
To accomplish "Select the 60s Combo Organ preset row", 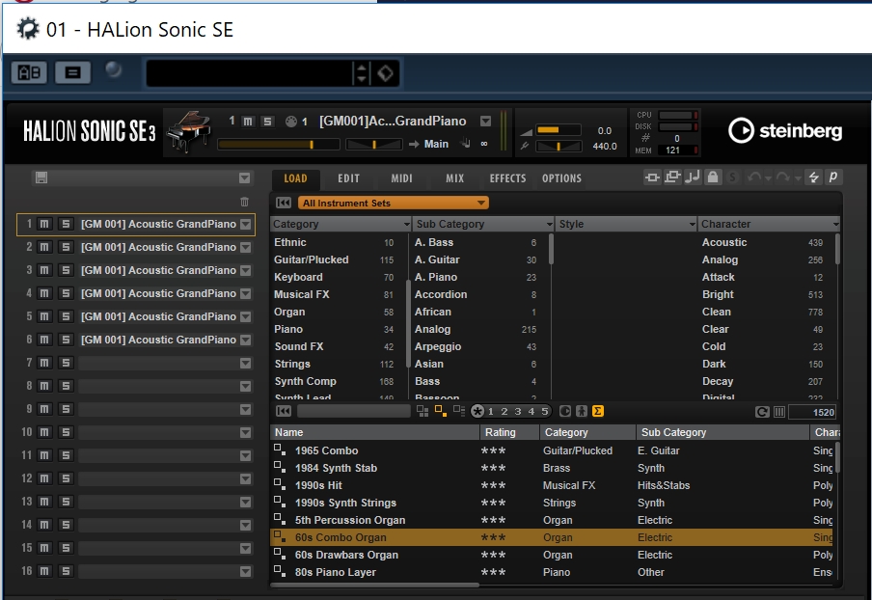I will [551, 537].
